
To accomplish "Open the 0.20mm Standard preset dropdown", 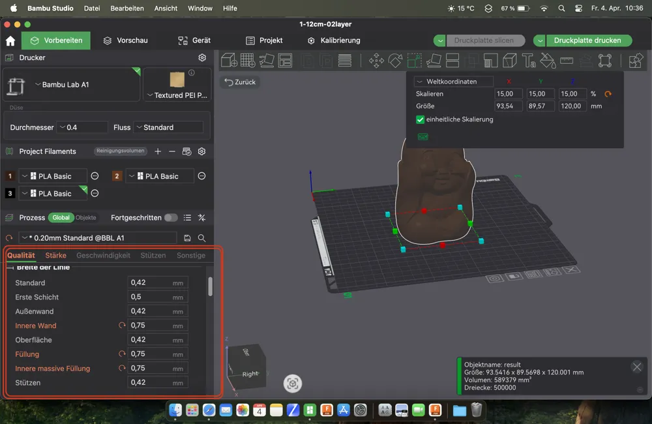I will [x=98, y=238].
